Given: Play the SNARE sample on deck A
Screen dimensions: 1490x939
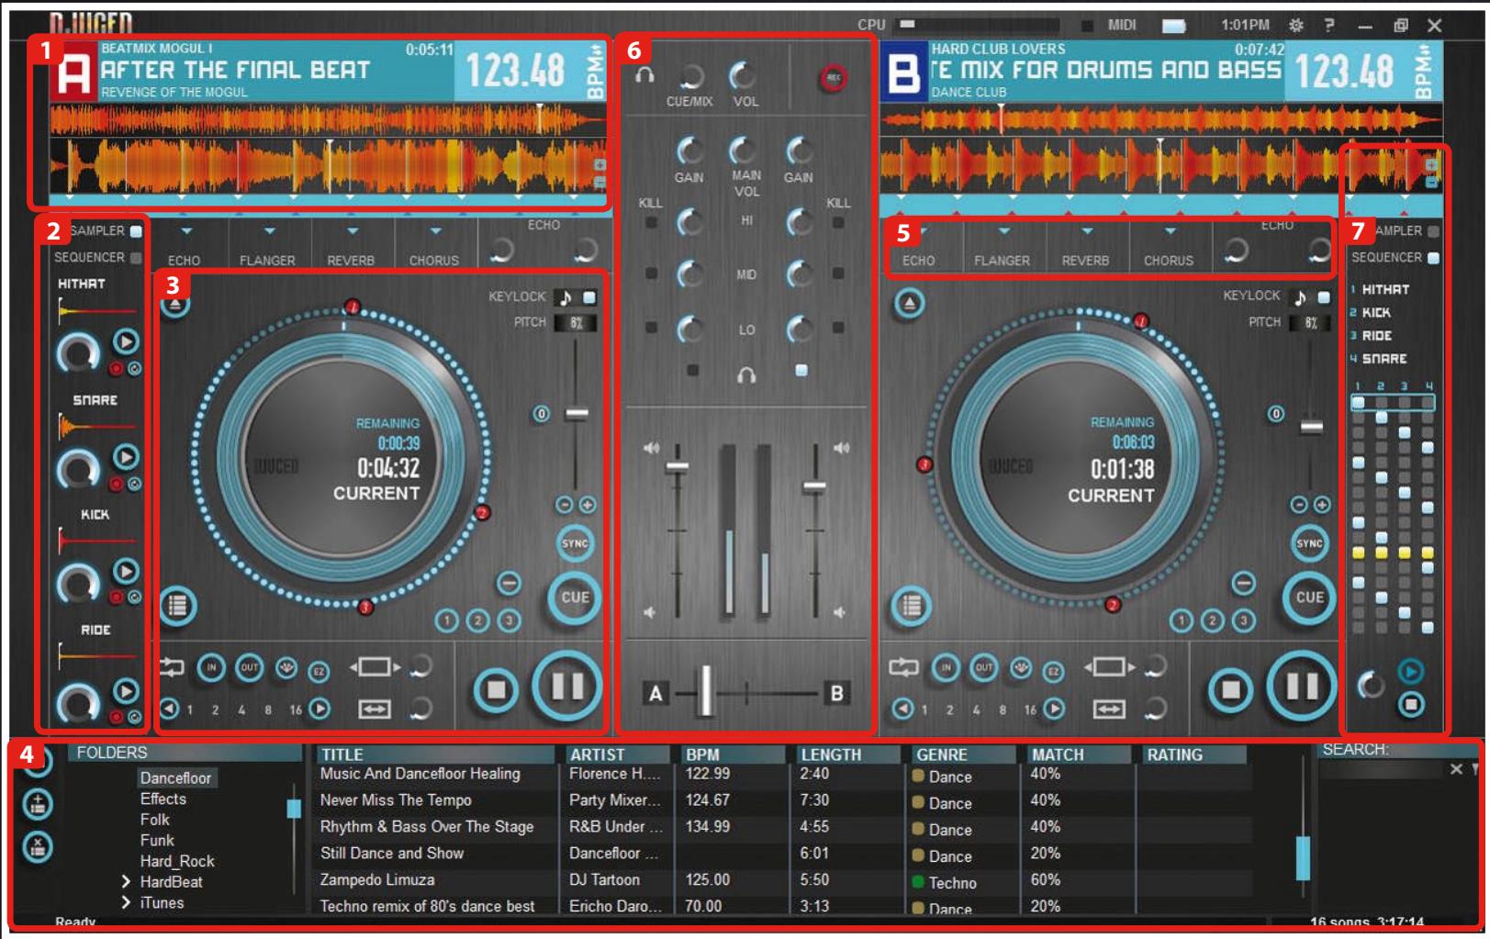Looking at the screenshot, I should [126, 456].
